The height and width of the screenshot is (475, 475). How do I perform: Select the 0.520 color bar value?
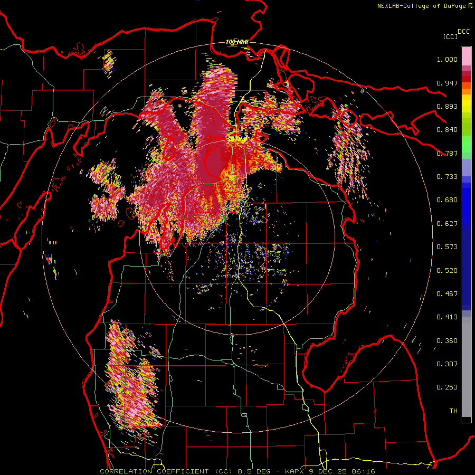(447, 271)
